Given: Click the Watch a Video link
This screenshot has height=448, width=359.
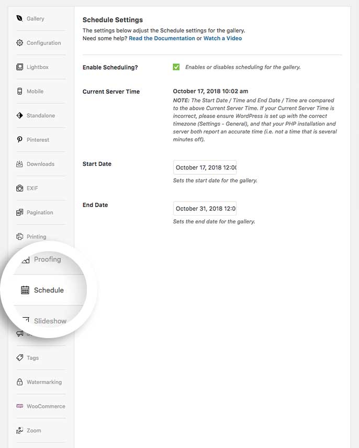Looking at the screenshot, I should pyautogui.click(x=223, y=38).
